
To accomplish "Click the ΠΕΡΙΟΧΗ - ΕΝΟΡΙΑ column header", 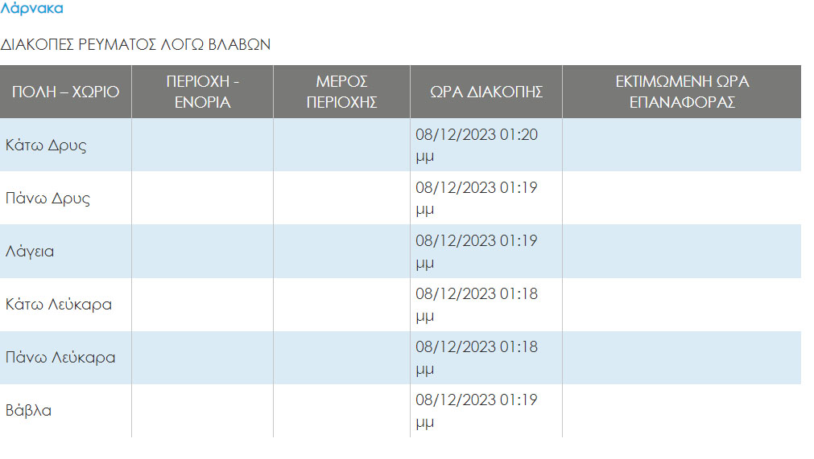I will [202, 92].
